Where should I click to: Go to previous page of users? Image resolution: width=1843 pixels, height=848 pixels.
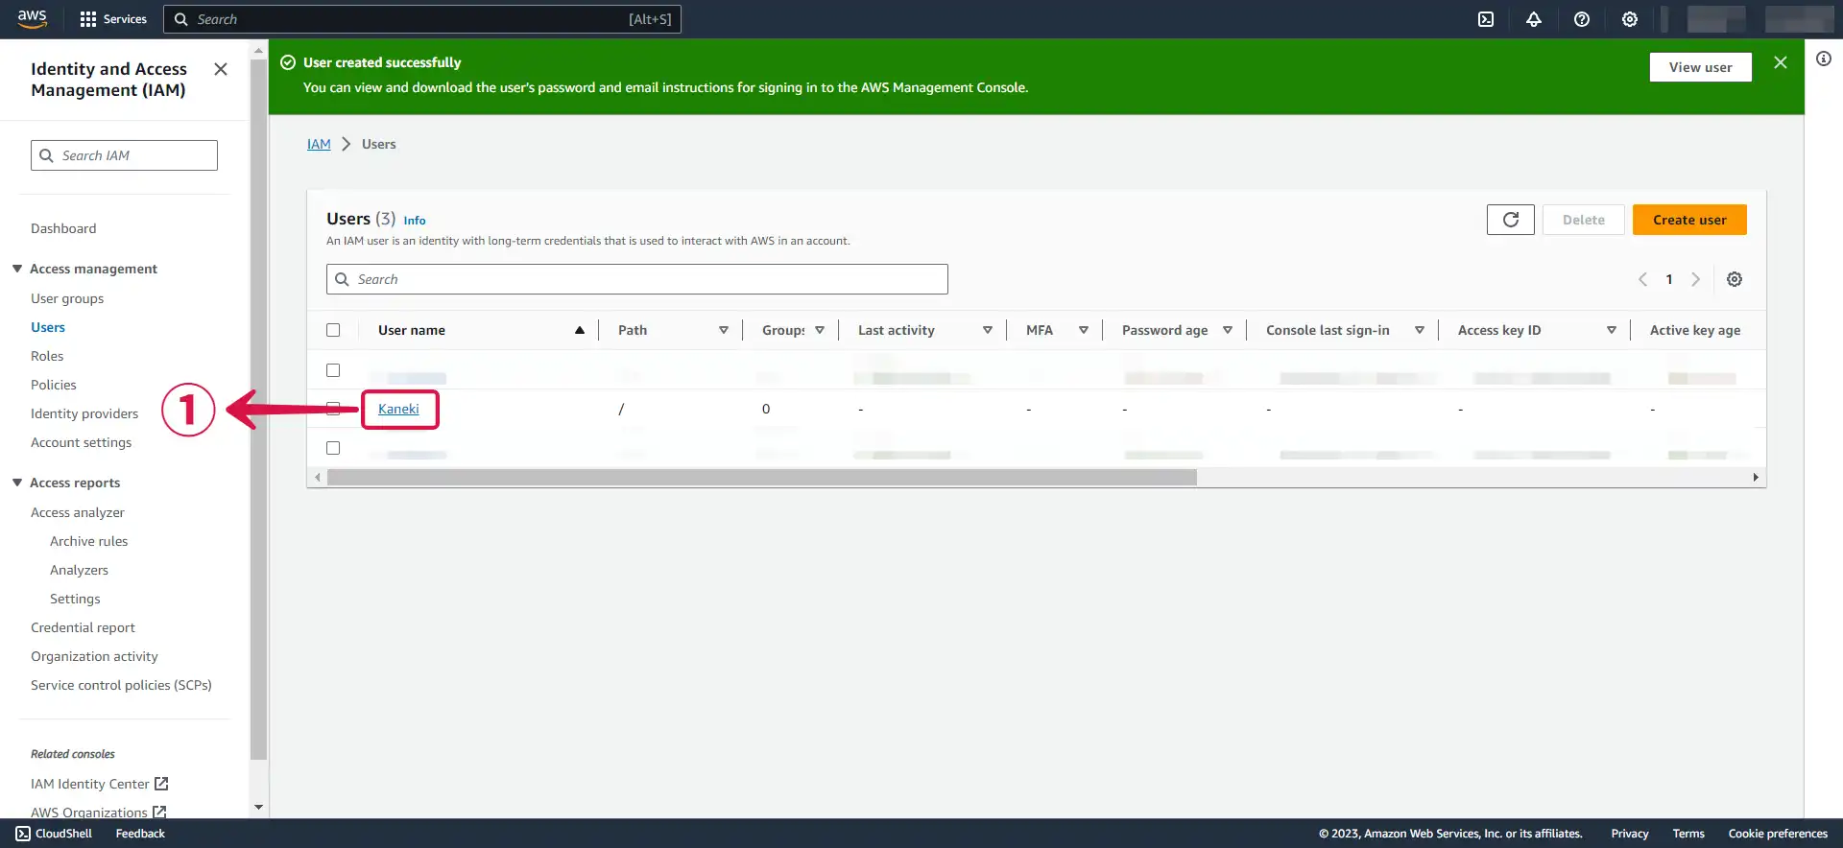[1642, 279]
